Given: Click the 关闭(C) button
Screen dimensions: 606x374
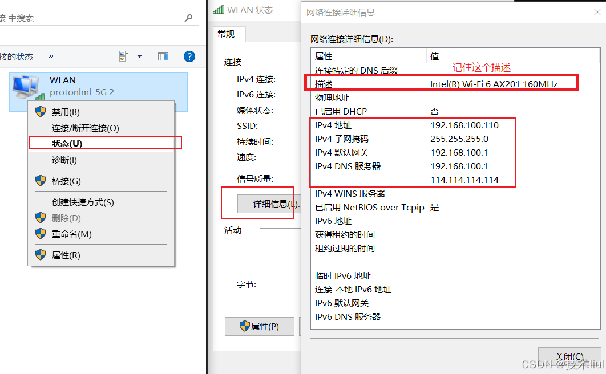Looking at the screenshot, I should 569,356.
